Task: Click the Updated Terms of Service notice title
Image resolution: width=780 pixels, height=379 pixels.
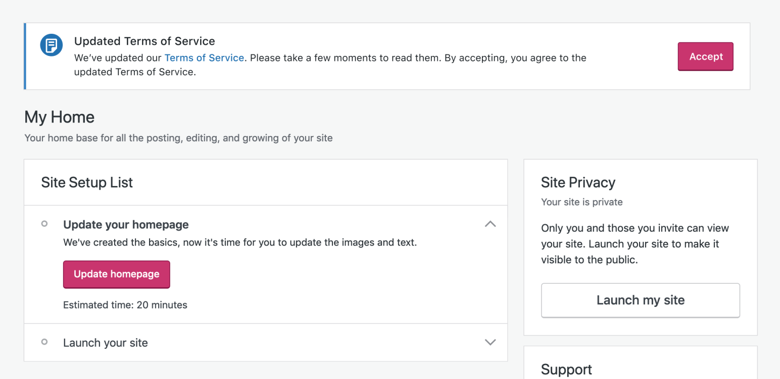Action: coord(144,41)
